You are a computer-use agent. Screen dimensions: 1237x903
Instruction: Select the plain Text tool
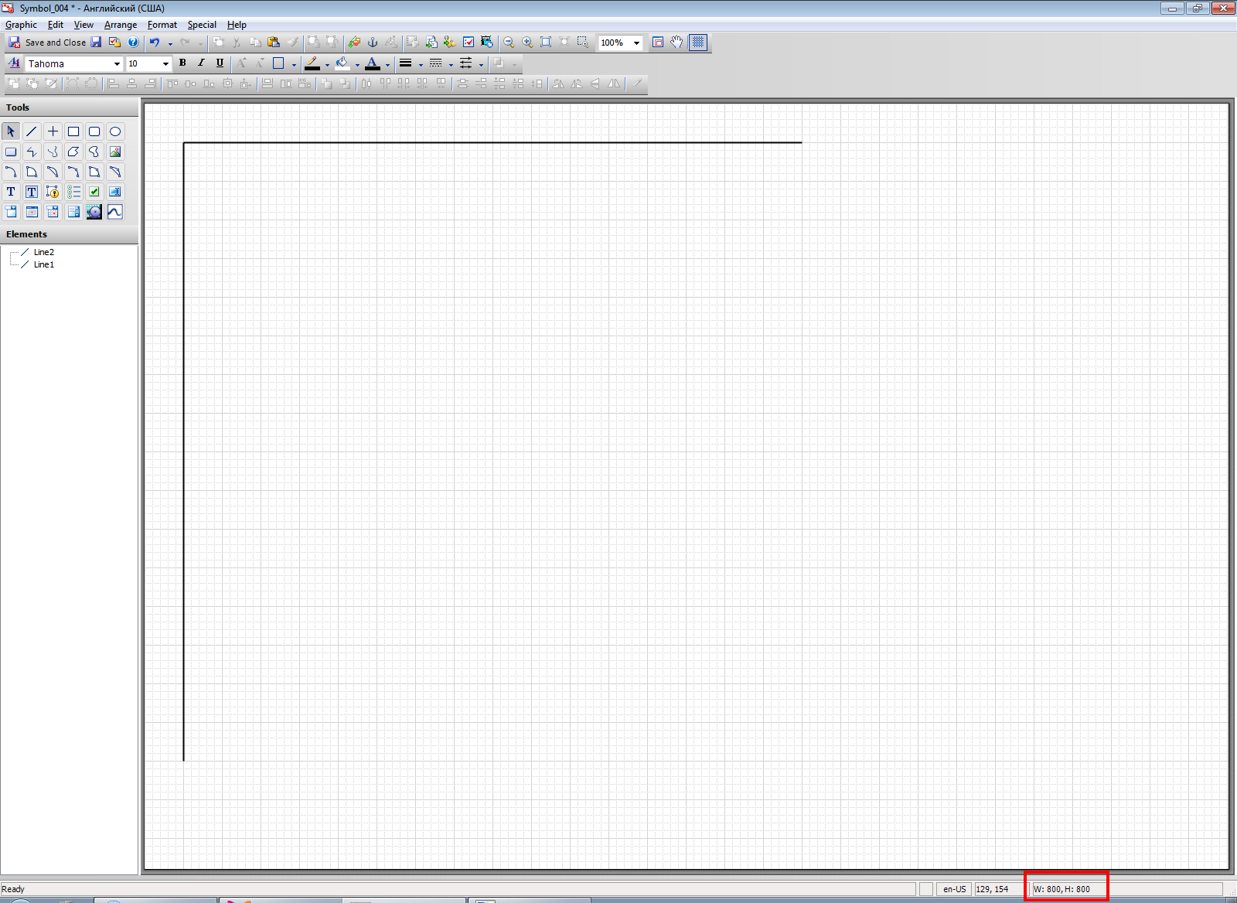click(x=11, y=192)
